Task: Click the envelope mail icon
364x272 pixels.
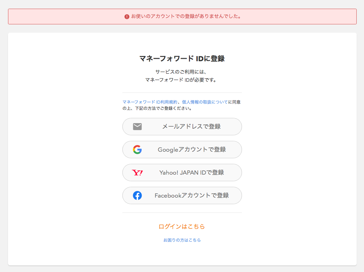Action: click(137, 127)
